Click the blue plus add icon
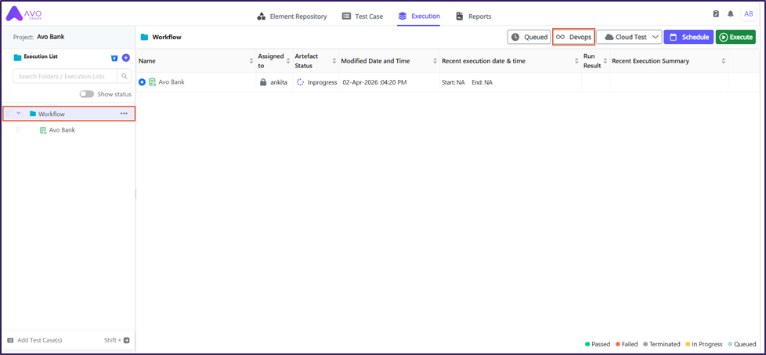Viewport: 766px width, 355px height. 126,58
